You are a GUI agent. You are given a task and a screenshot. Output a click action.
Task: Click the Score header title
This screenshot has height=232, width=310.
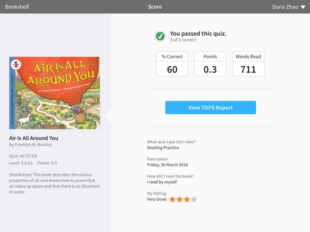tap(155, 7)
